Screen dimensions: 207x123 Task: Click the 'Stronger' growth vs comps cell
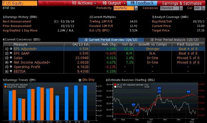coord(153,49)
